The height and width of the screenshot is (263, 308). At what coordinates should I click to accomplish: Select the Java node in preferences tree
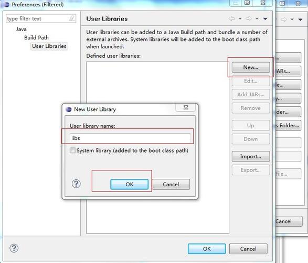21,29
